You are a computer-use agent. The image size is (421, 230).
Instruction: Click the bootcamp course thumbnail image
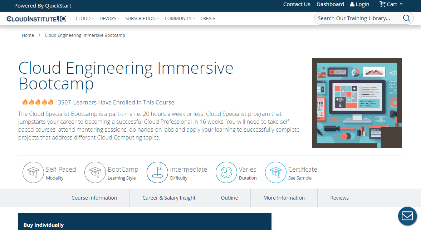click(x=357, y=103)
